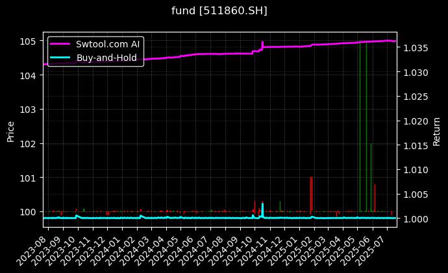448x273 pixels.
Task: Click the 100 price tick label
Action: click(30, 211)
